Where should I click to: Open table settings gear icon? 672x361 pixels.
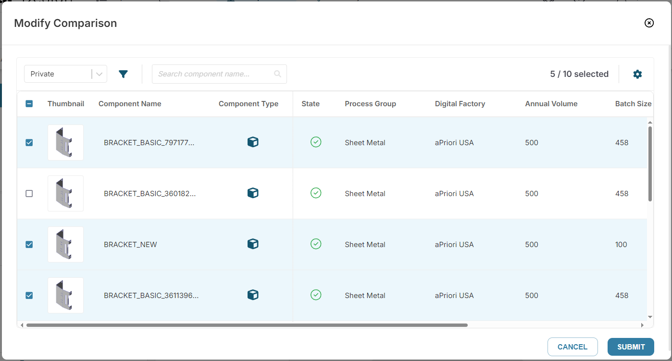click(637, 74)
